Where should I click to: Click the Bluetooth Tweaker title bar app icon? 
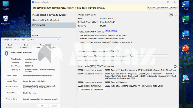coord(33,2)
